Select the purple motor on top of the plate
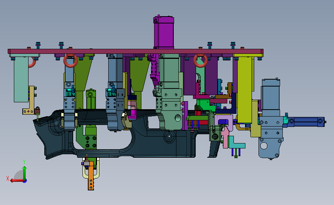Viewport: 334px width, 205px height. (164, 32)
